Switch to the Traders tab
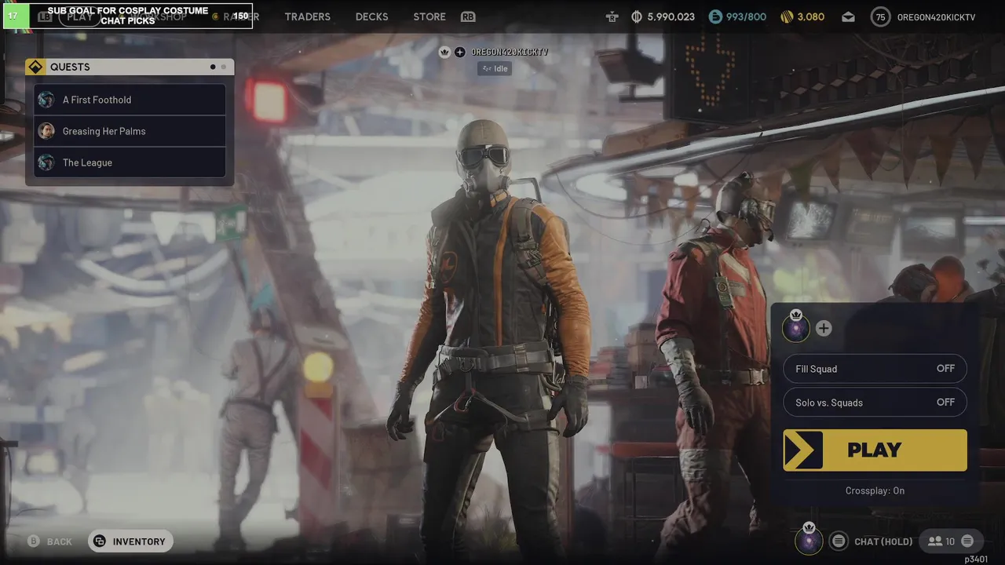 point(308,16)
